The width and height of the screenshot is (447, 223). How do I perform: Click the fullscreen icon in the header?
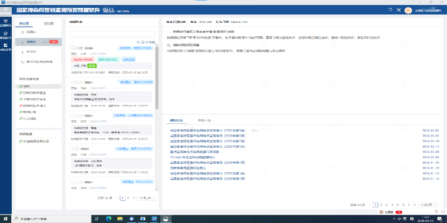click(x=397, y=10)
